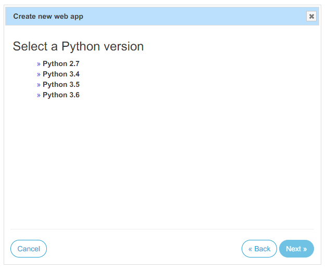Click the » chevron on the Next button
The image size is (326, 270).
[x=305, y=249]
